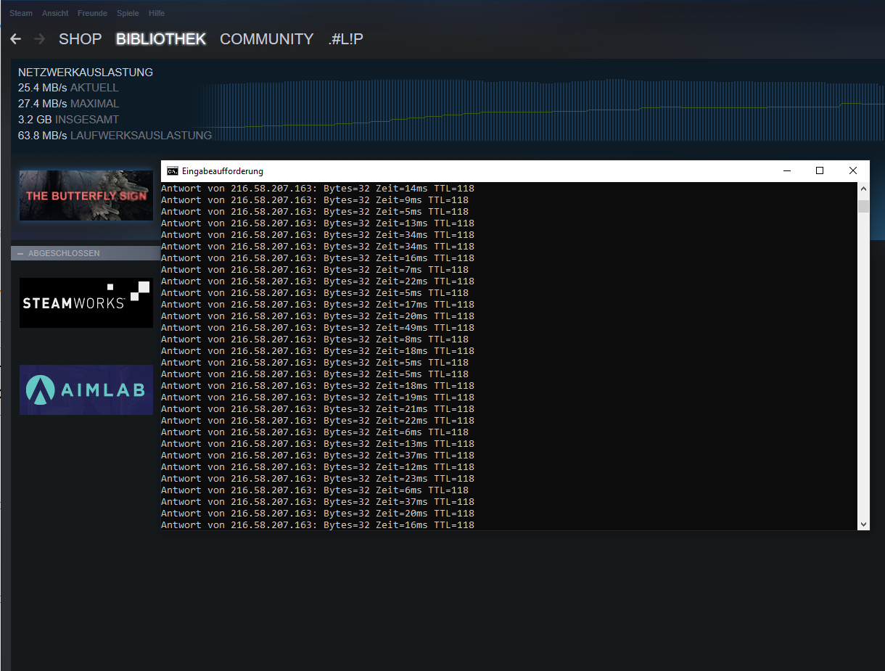Minimize the Eingabeaufforderung window
Screen dimensions: 885x671
(x=787, y=171)
